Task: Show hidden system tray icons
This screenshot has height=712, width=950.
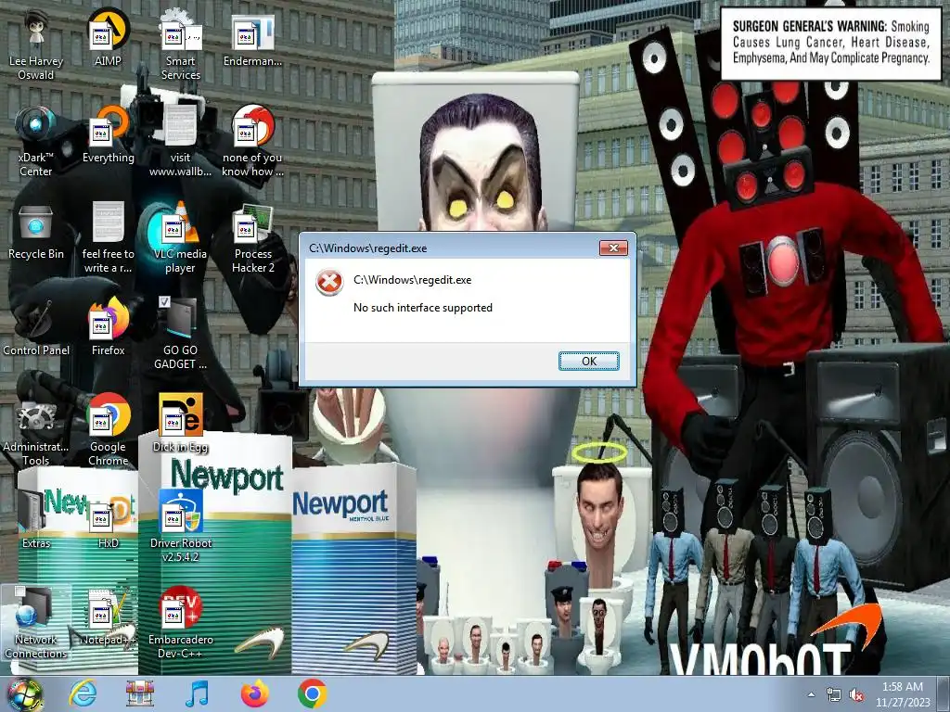Action: pos(811,694)
